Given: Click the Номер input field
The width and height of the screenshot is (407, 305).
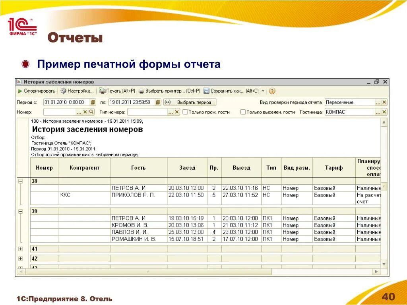Looking at the screenshot, I should 60,112.
